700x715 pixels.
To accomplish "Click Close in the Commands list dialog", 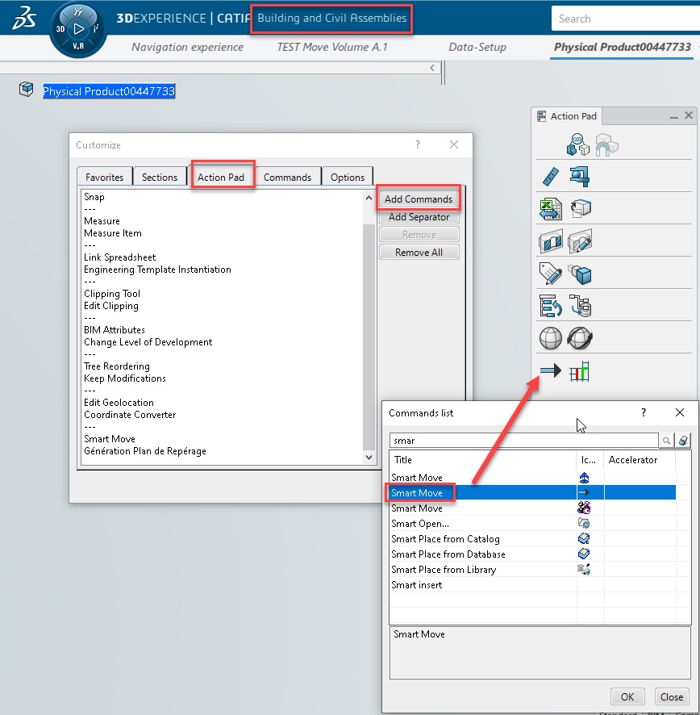I will [x=672, y=696].
